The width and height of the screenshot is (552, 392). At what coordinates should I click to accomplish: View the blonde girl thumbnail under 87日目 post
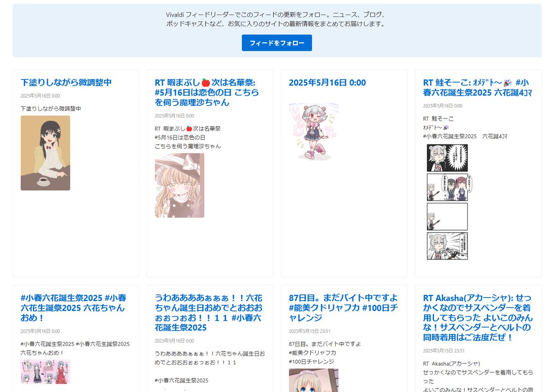tap(314, 380)
